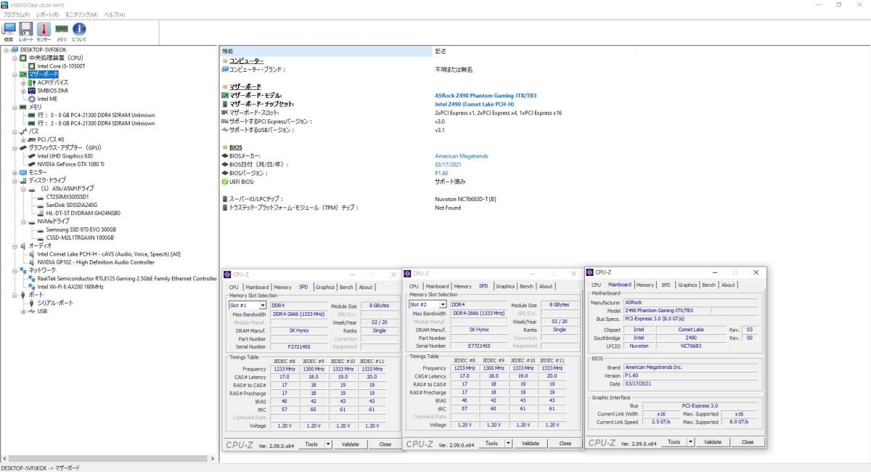The height and width of the screenshot is (472, 871).
Task: Click the メモリ RAM module toolbar icon
Action: pos(62,32)
